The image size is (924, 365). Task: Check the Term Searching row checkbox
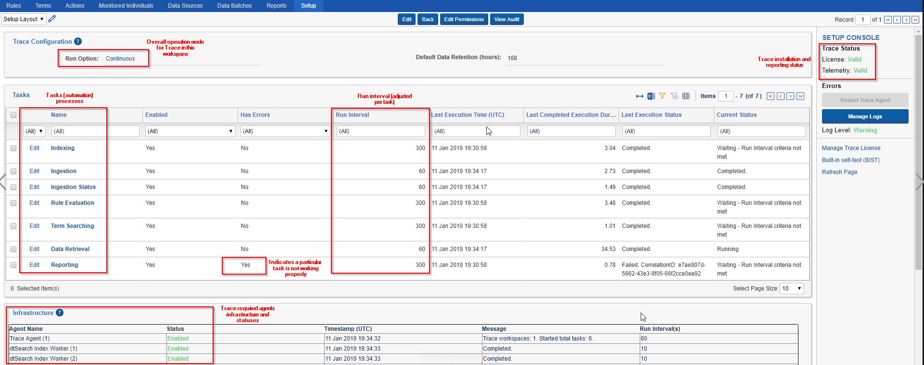click(x=13, y=226)
